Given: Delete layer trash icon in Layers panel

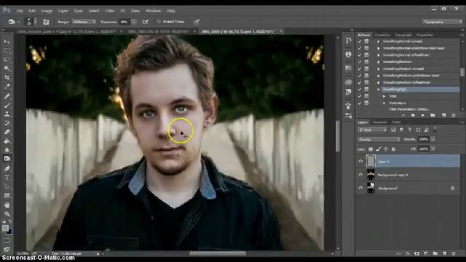Looking at the screenshot, I should pos(453,253).
